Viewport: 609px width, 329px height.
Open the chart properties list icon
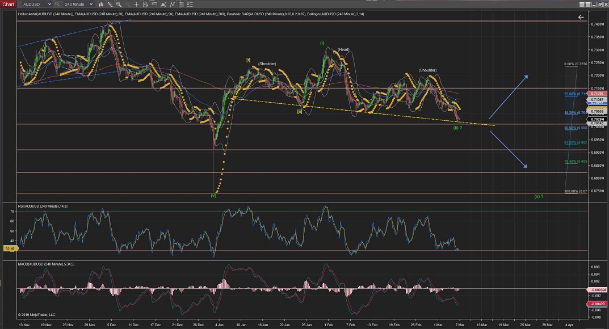coord(190,4)
